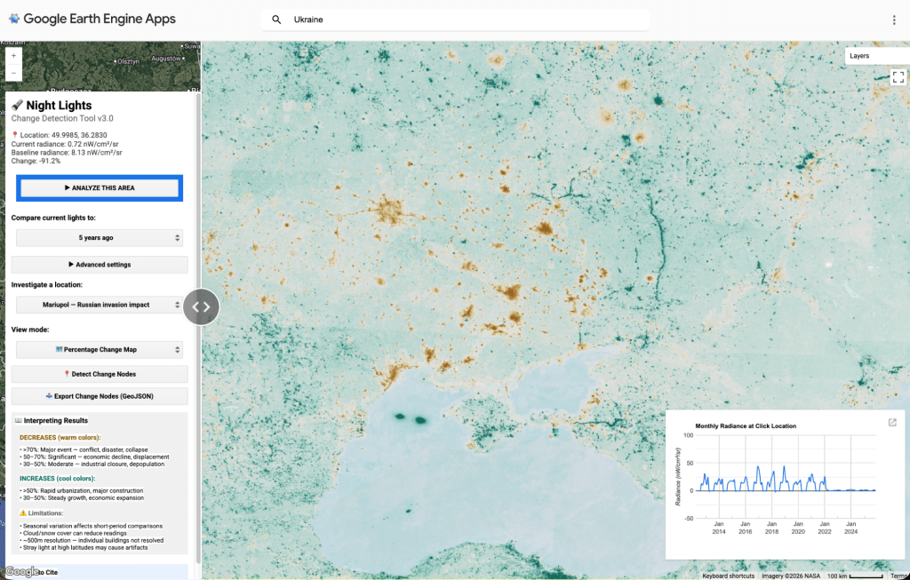
Task: Click the magnifier search icon
Action: coord(277,20)
